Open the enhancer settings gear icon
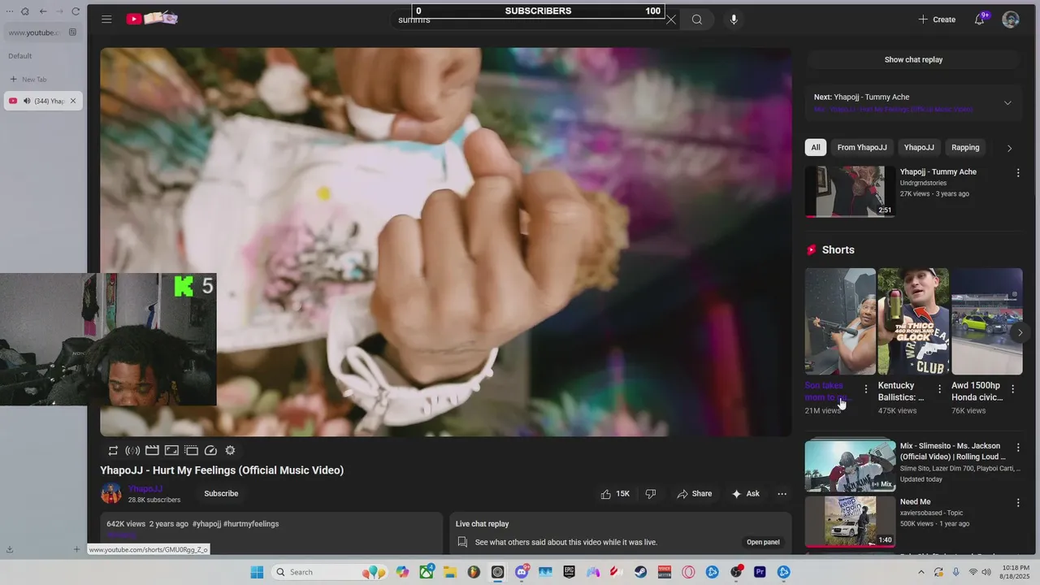 point(230,450)
